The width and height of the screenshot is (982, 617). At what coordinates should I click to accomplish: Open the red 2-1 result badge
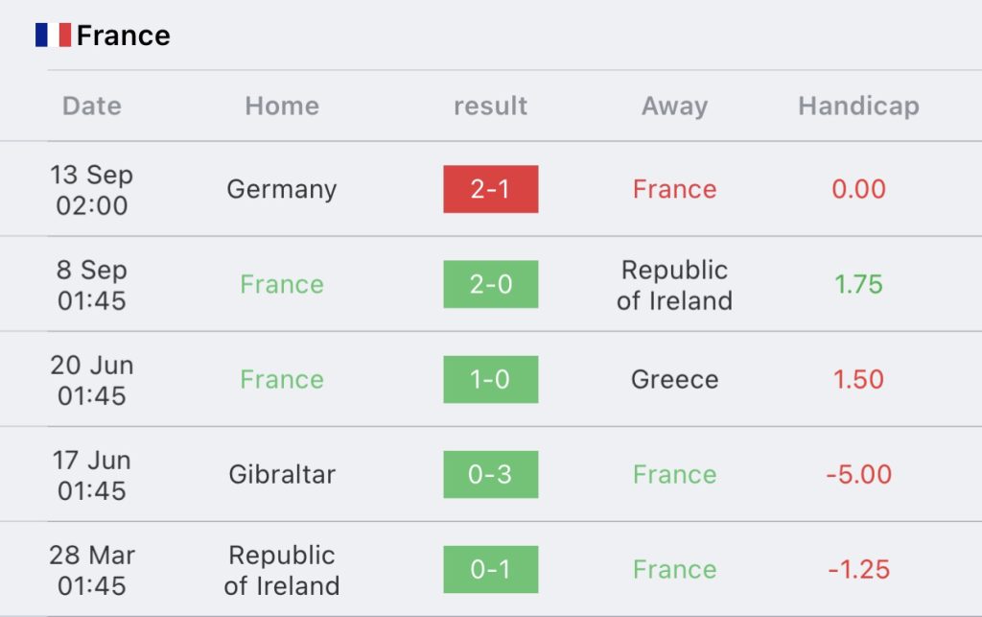(x=491, y=189)
